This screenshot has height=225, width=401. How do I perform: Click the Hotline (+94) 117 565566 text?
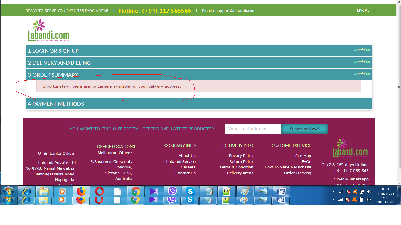click(x=155, y=11)
